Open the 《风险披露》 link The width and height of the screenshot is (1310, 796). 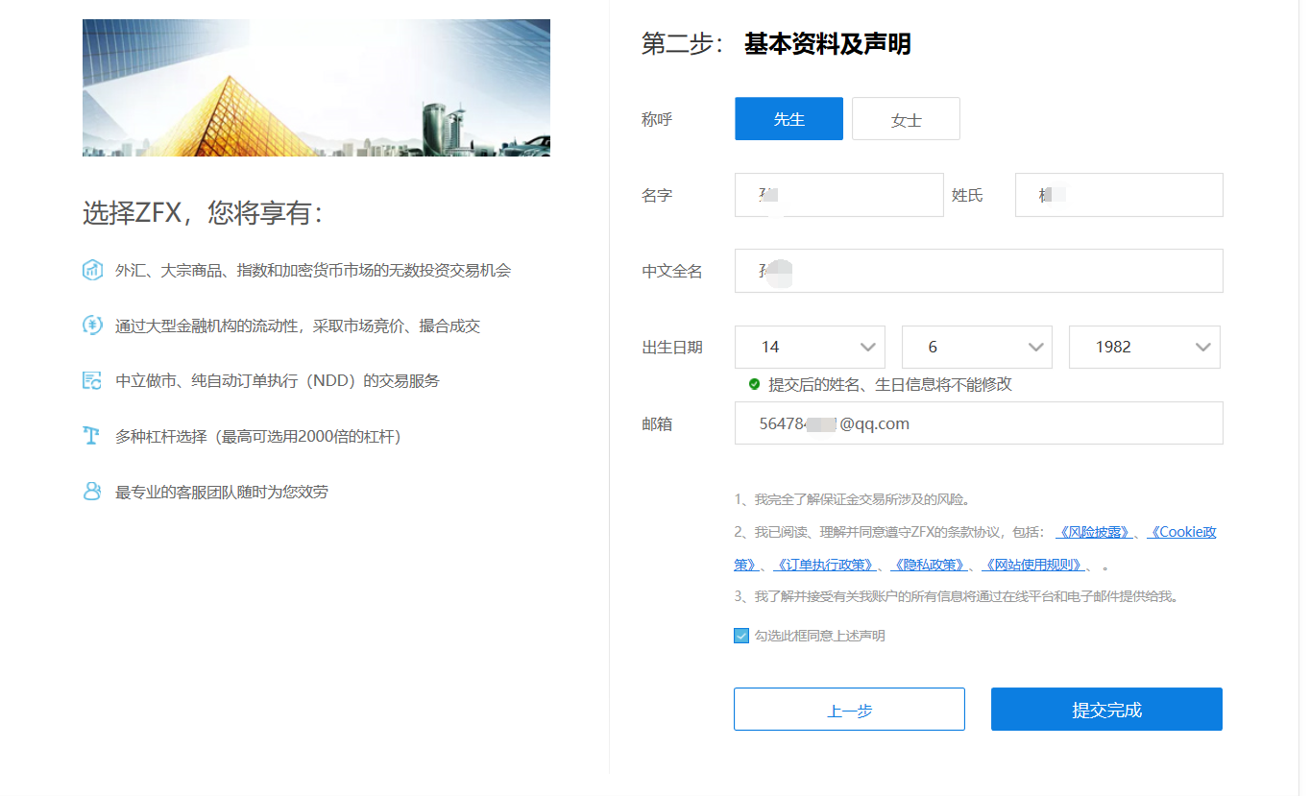pos(1094,532)
